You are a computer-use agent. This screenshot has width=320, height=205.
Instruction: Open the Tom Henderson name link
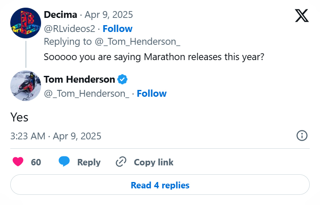pos(79,79)
